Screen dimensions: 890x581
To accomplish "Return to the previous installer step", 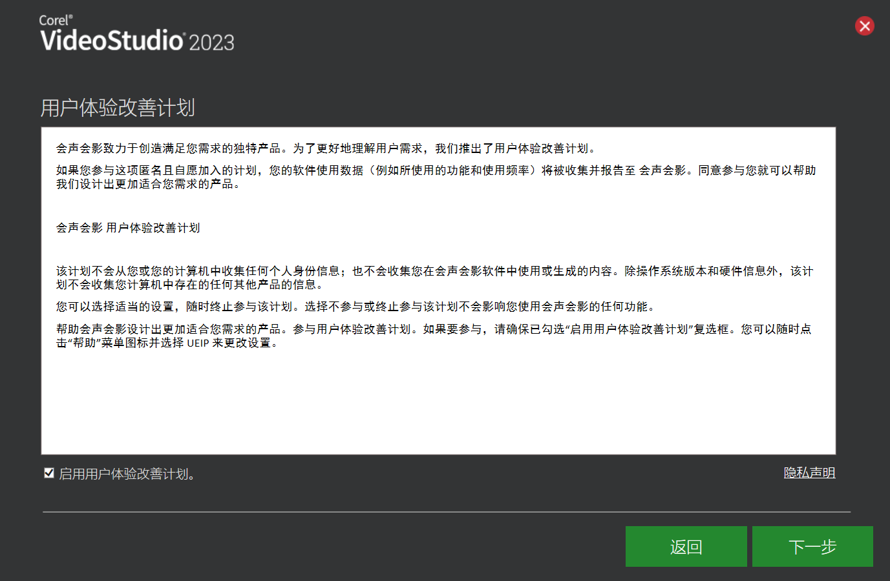I will pos(686,546).
